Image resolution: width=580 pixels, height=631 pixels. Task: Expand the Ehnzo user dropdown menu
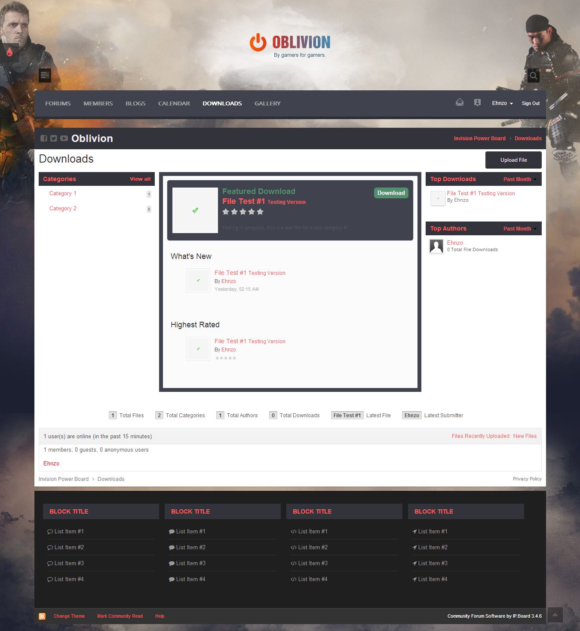point(502,103)
